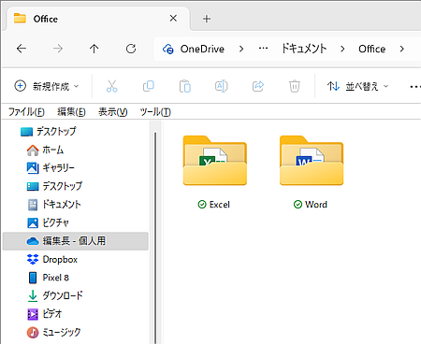Viewport: 421px width, 344px height.
Task: Open the 編集(E) menu
Action: pos(71,112)
